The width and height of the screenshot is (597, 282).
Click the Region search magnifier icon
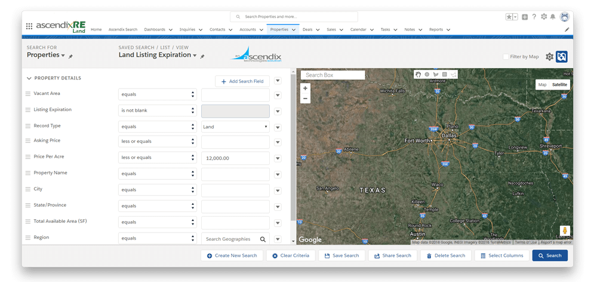pos(263,239)
